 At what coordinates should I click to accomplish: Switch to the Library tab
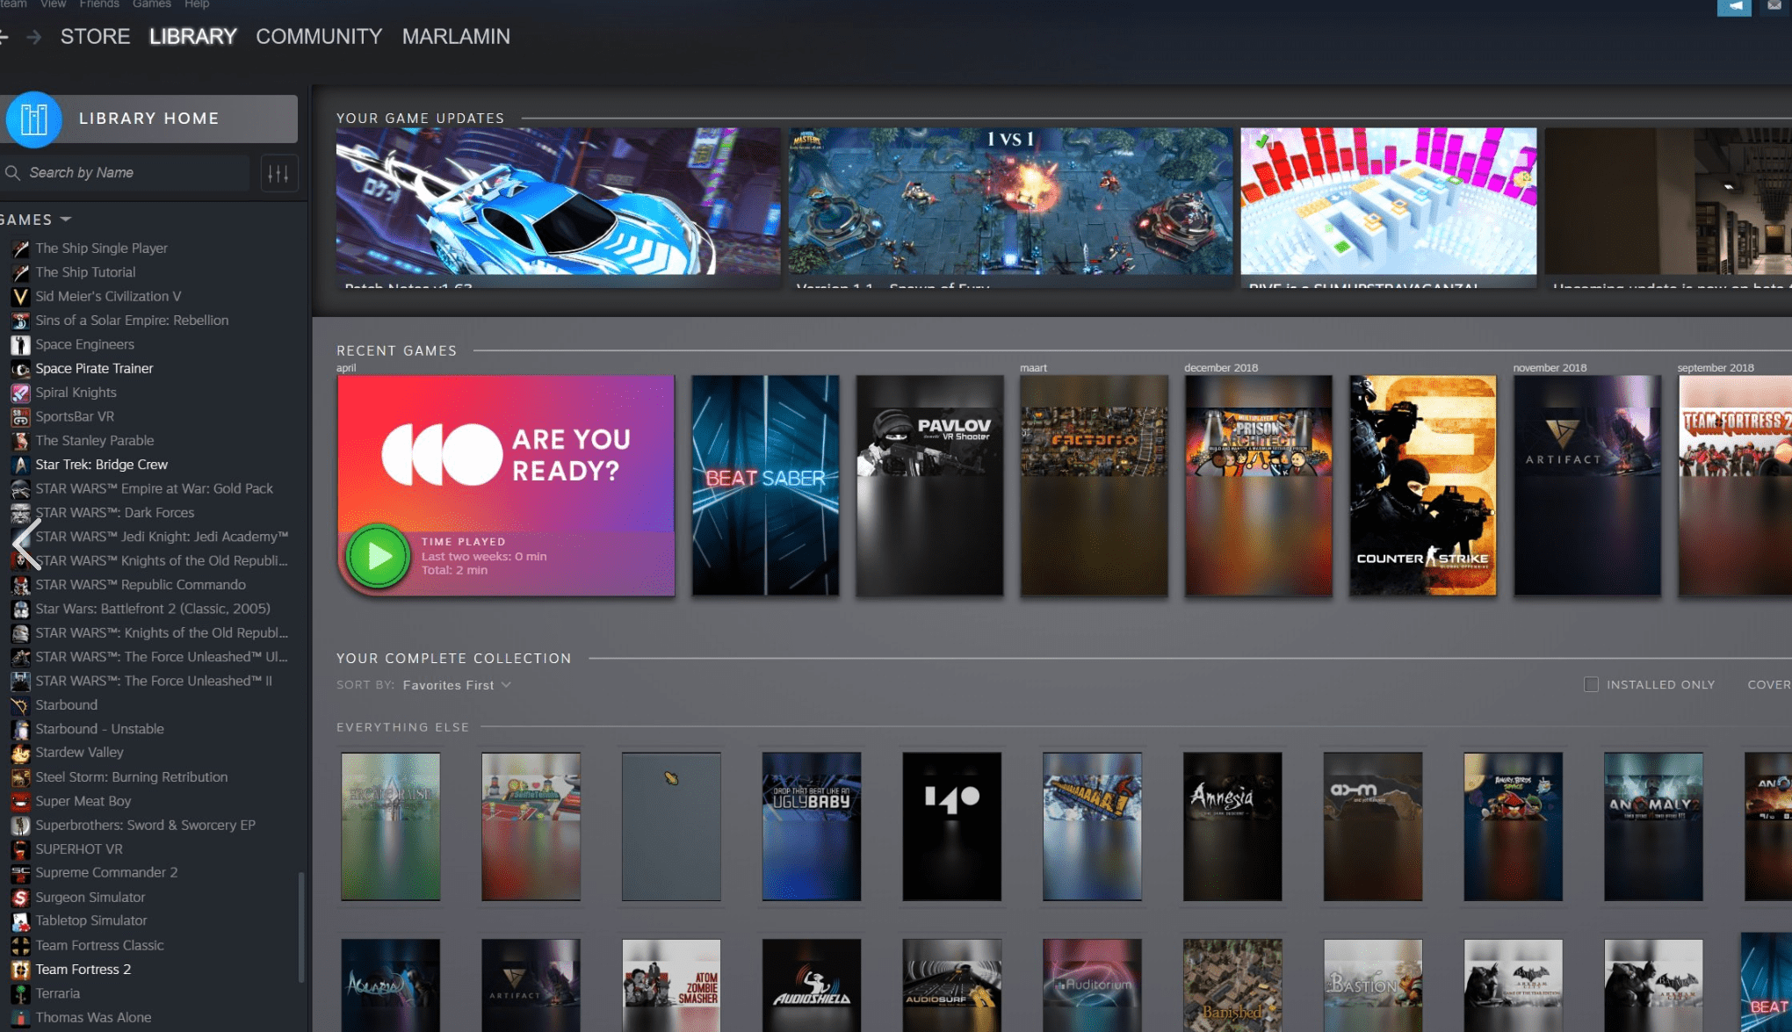[193, 37]
